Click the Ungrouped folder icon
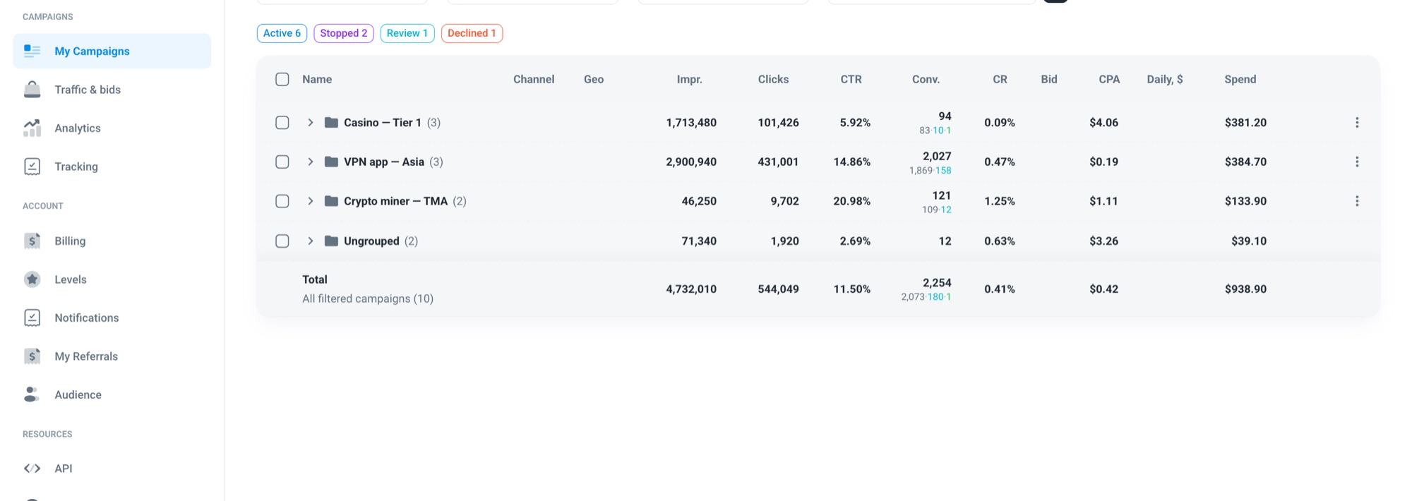Viewport: 1412px width, 501px height. (331, 241)
